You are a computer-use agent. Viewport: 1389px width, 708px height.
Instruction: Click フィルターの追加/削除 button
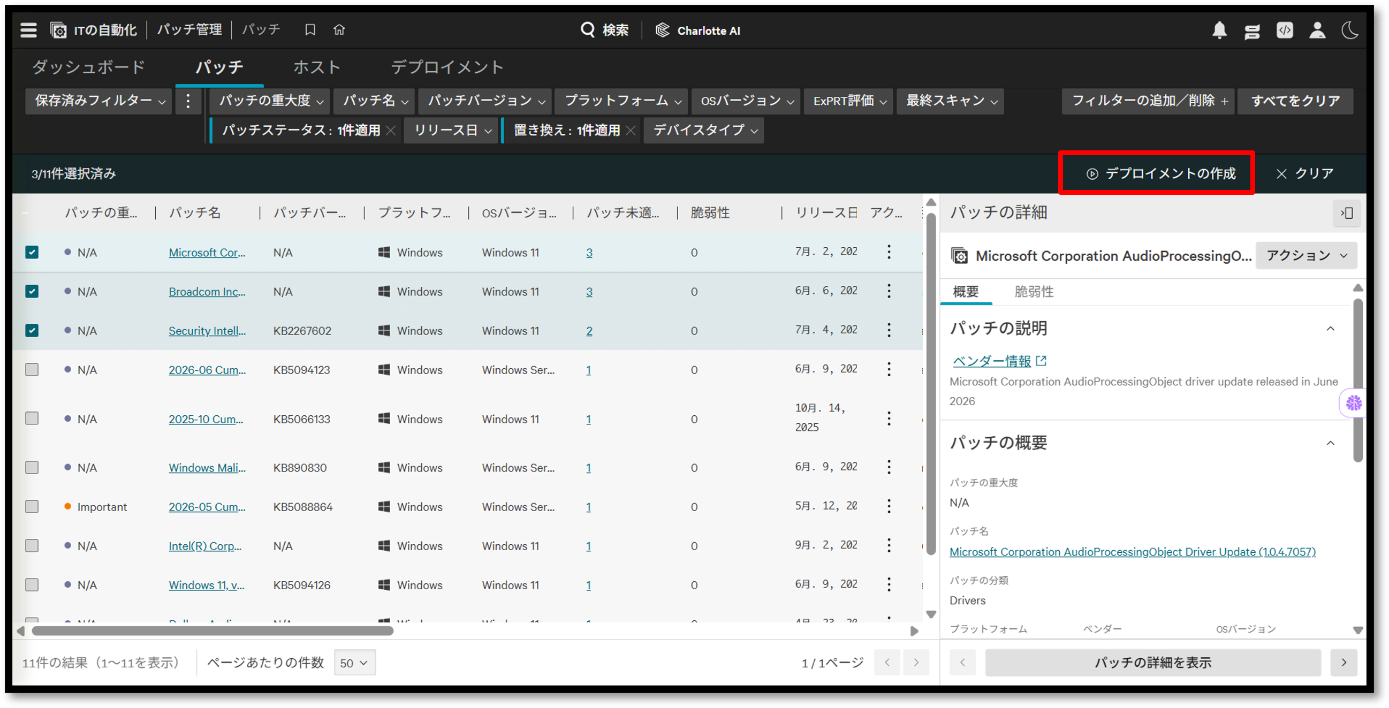[1149, 101]
